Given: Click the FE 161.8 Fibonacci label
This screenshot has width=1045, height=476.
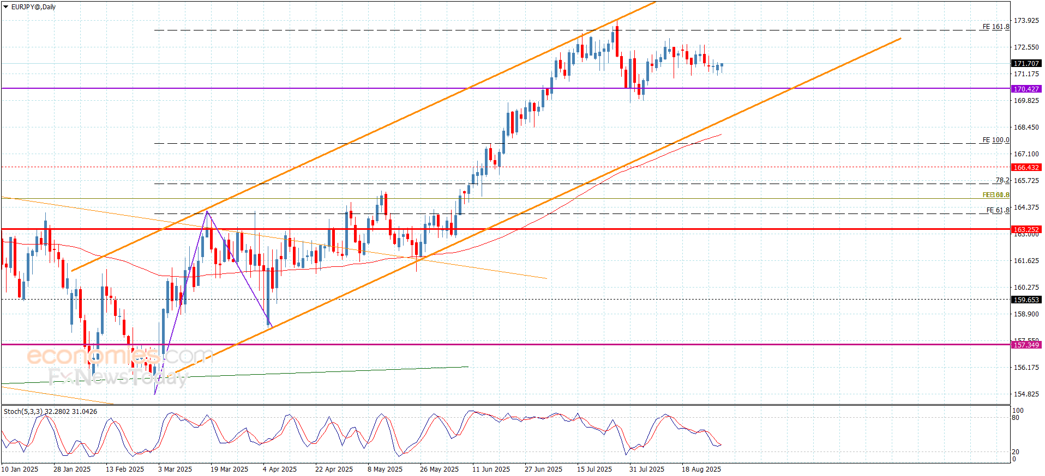Looking at the screenshot, I should pos(996,27).
